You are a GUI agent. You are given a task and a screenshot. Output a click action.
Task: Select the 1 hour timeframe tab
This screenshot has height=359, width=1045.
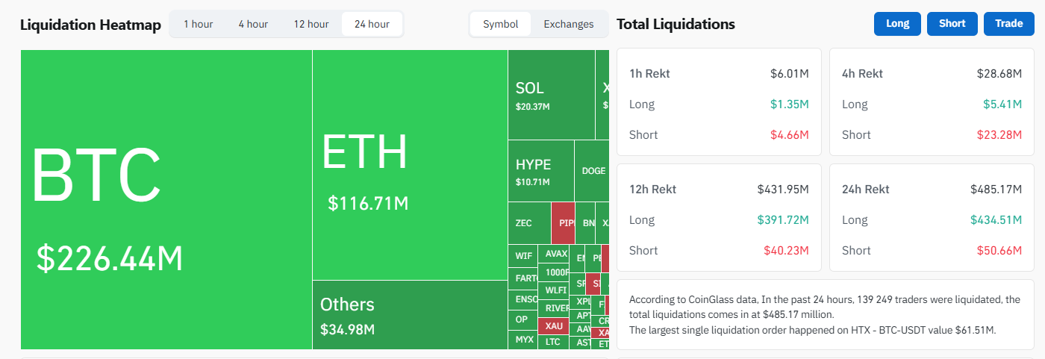click(198, 24)
